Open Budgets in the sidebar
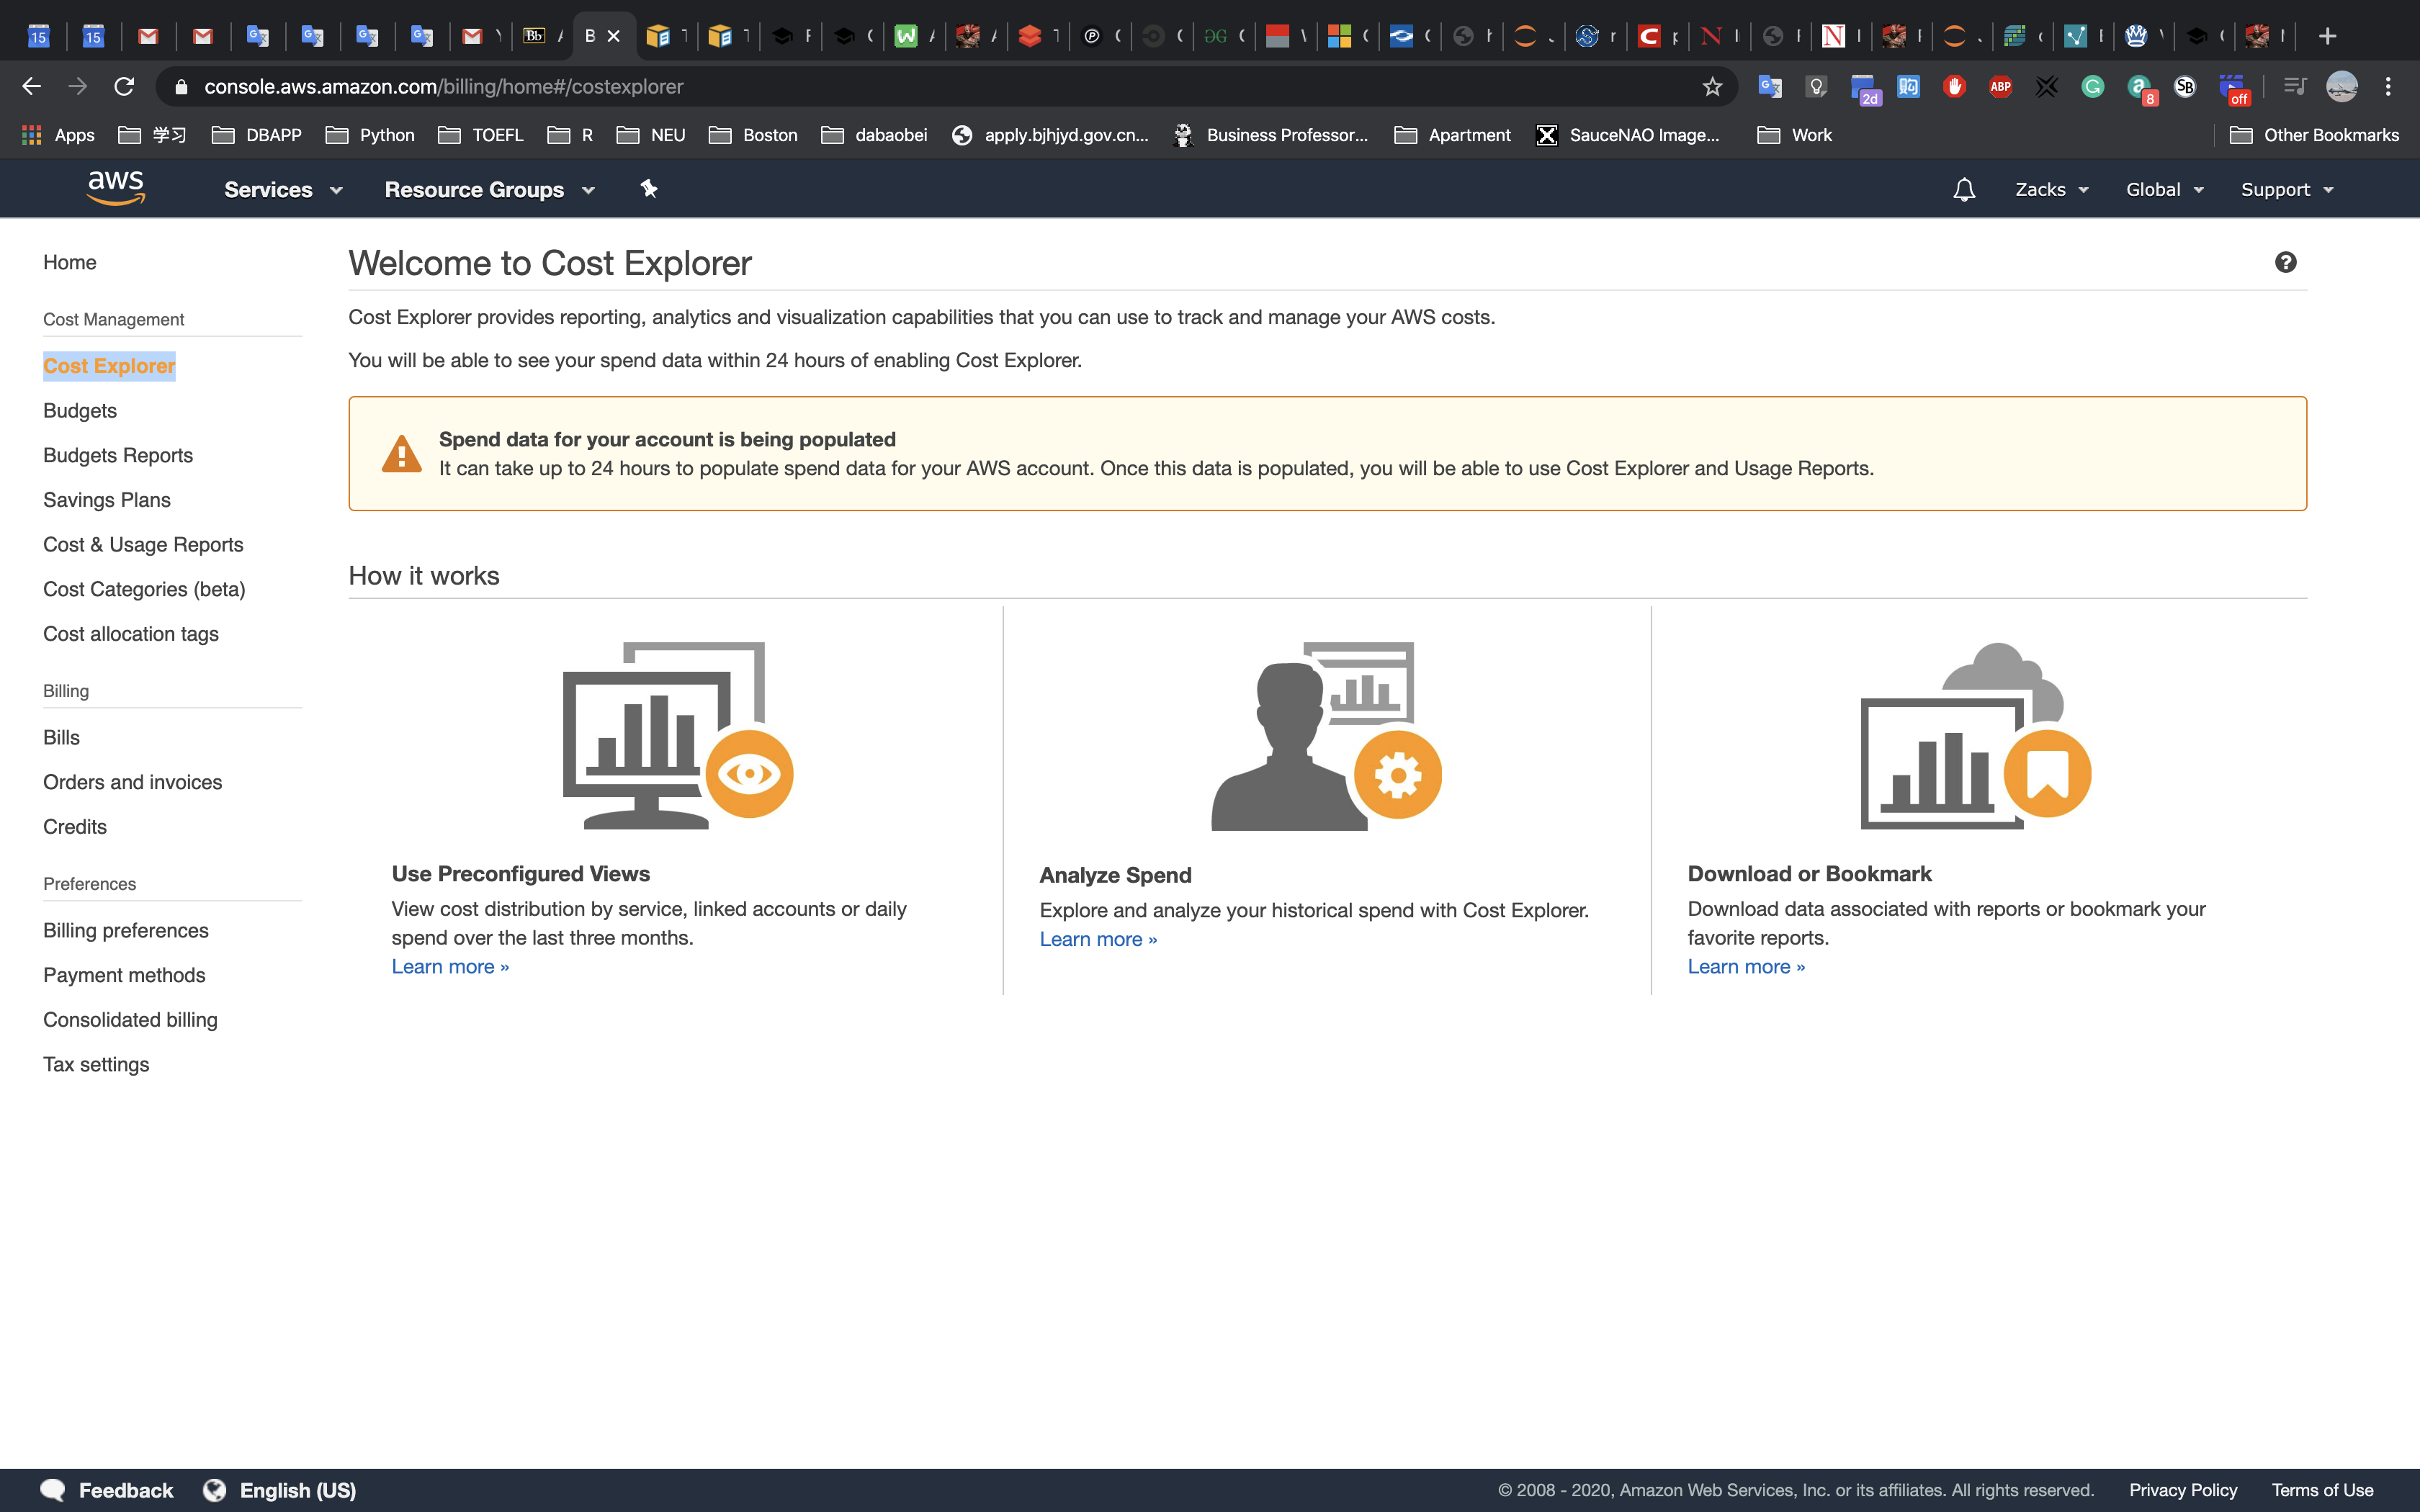Viewport: 2420px width, 1512px height. click(x=80, y=411)
